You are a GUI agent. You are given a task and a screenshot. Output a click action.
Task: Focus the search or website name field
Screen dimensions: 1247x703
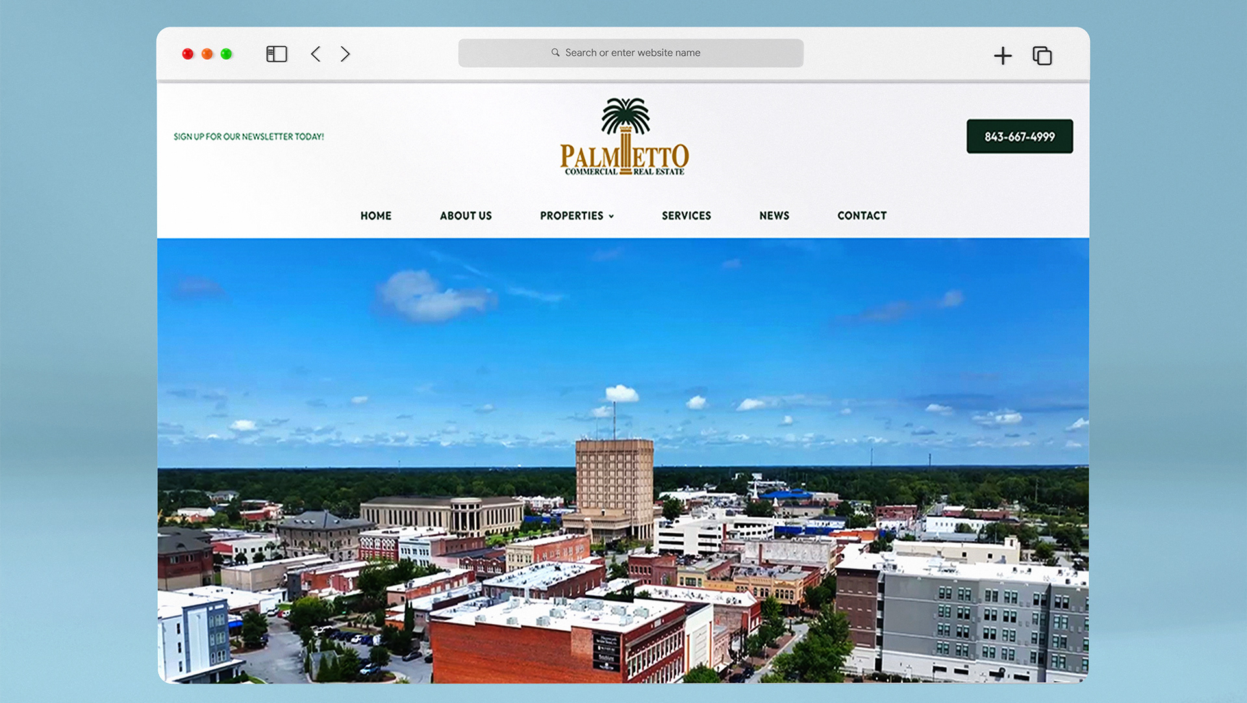coord(631,53)
